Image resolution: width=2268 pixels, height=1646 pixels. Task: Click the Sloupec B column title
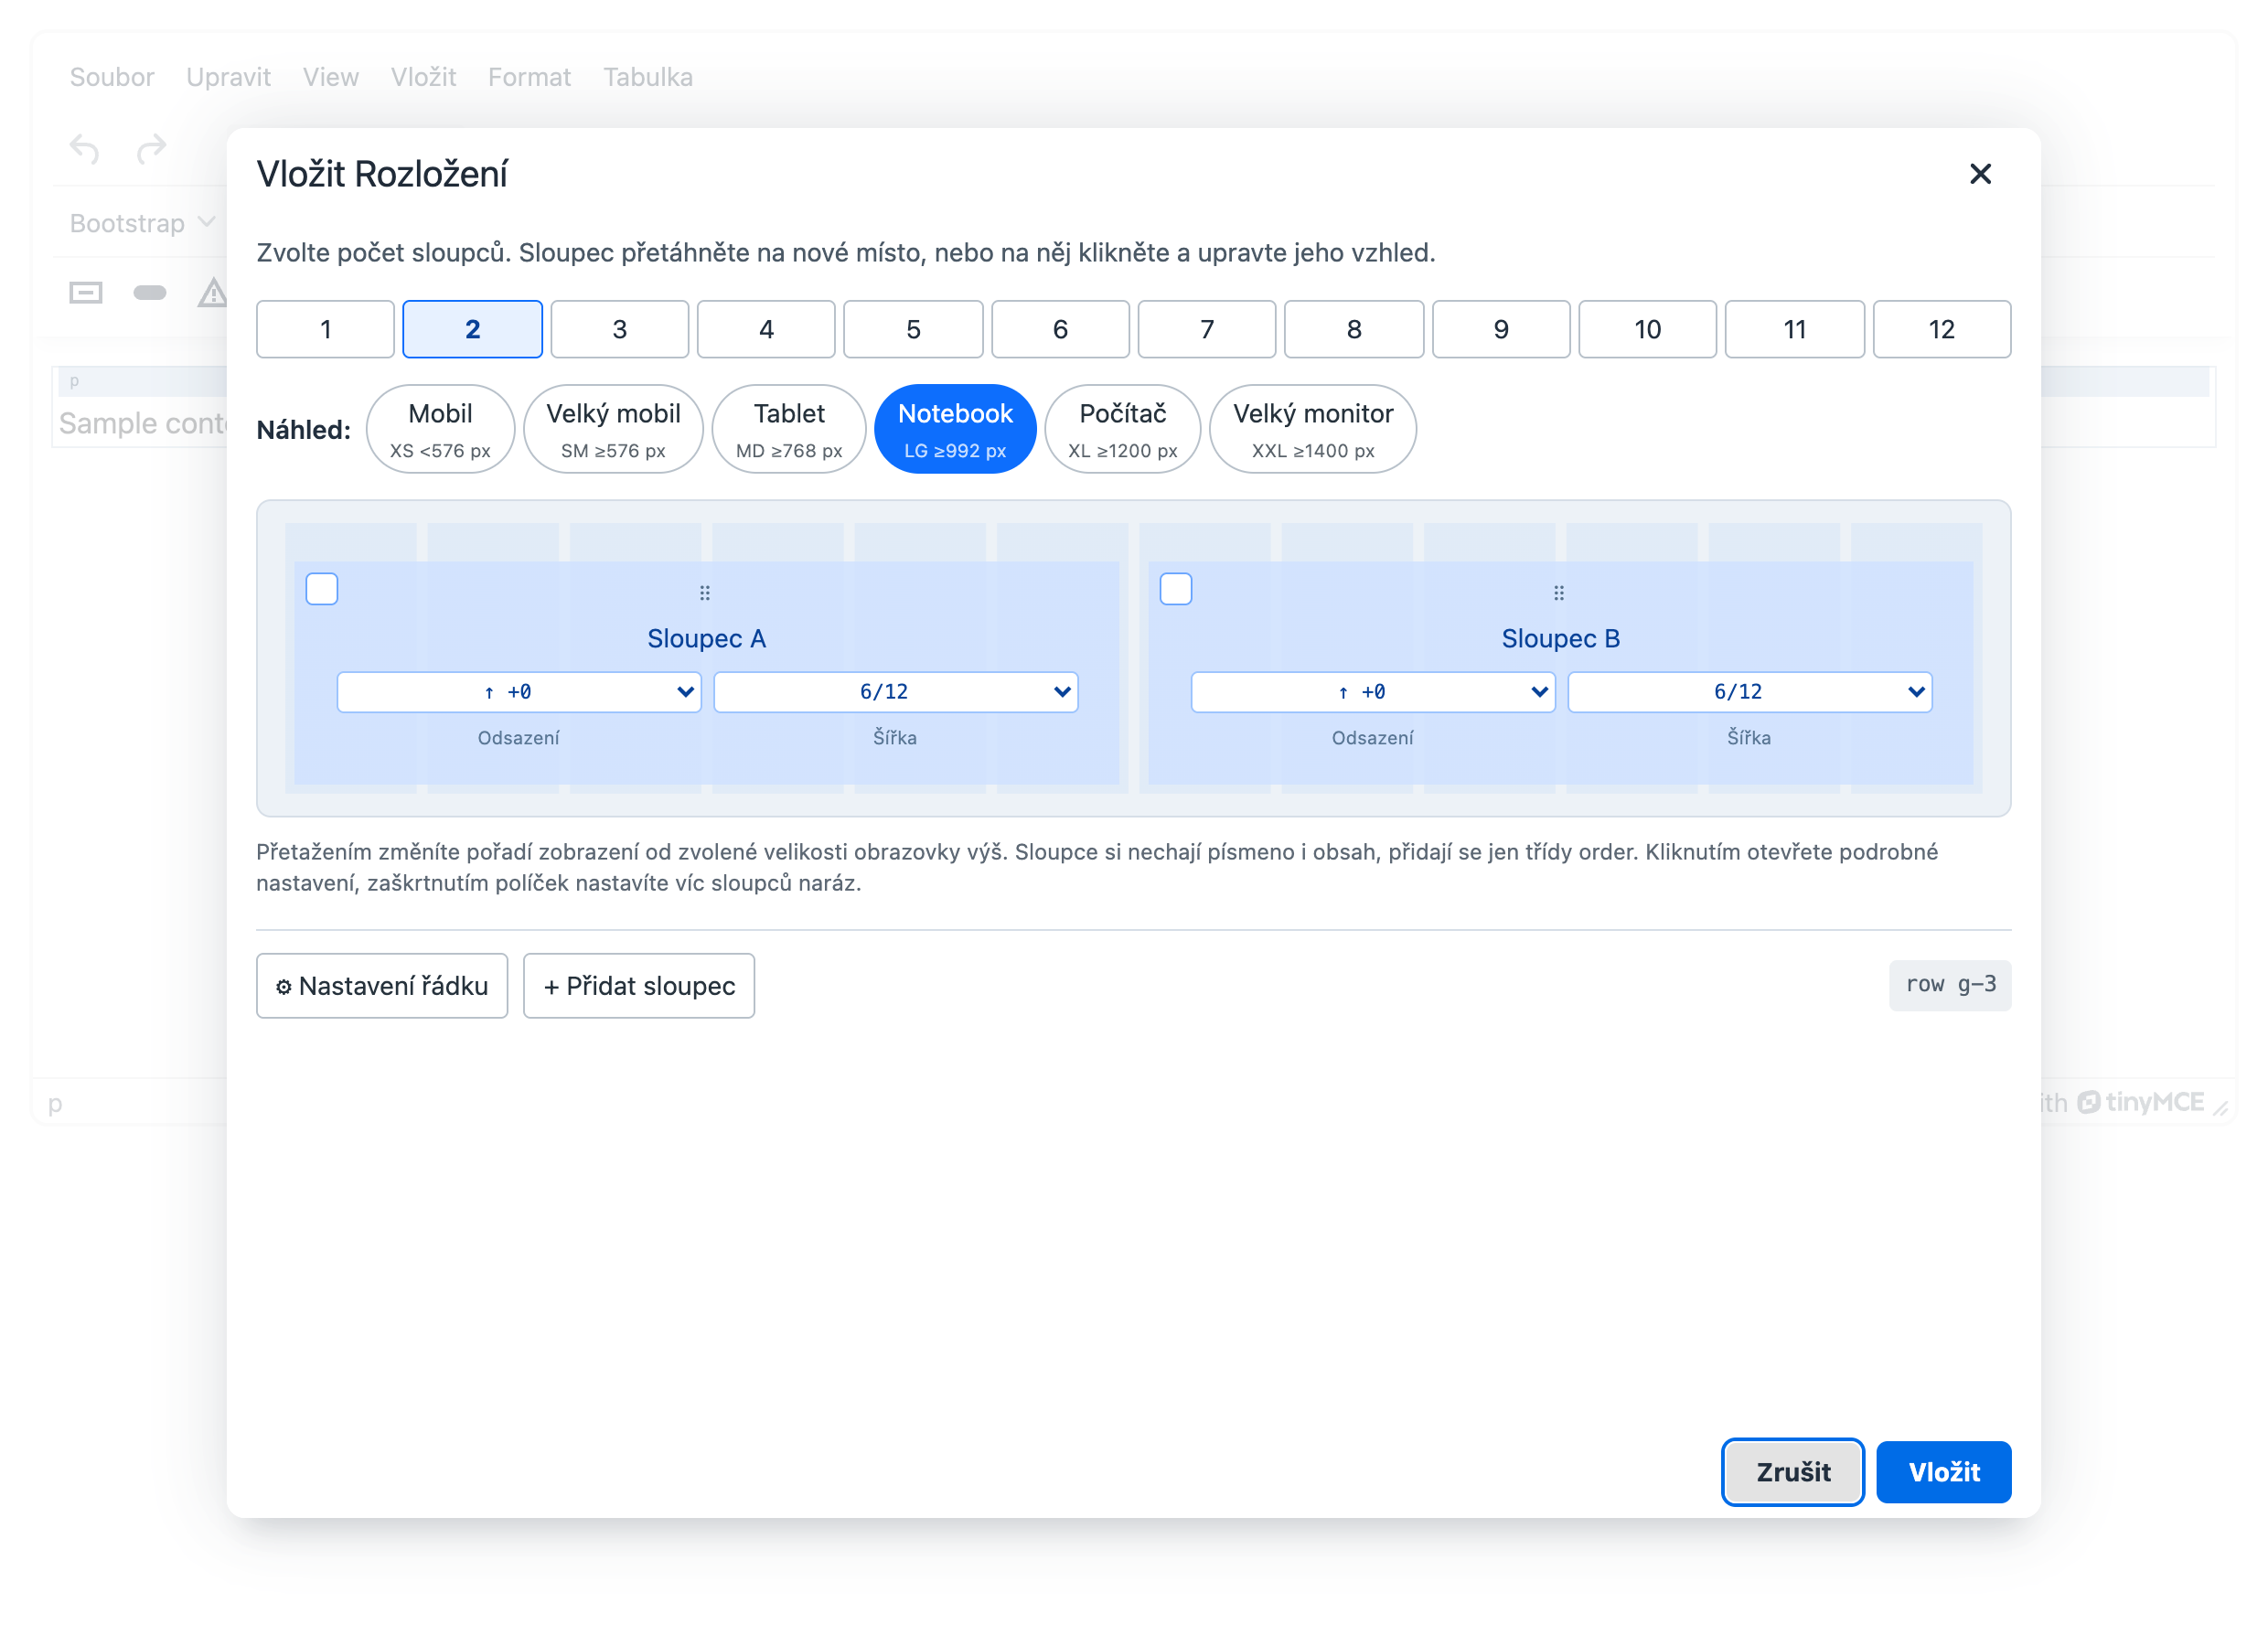click(x=1560, y=638)
